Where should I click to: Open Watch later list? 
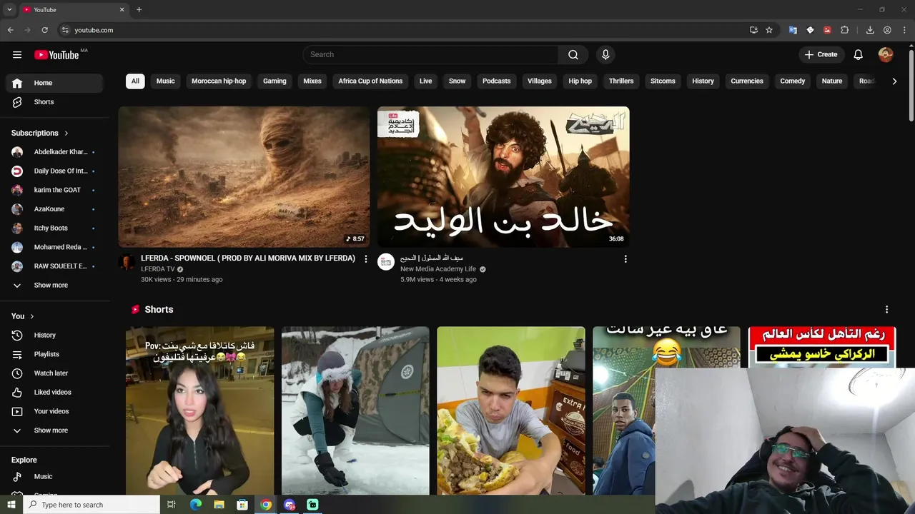coord(54,373)
